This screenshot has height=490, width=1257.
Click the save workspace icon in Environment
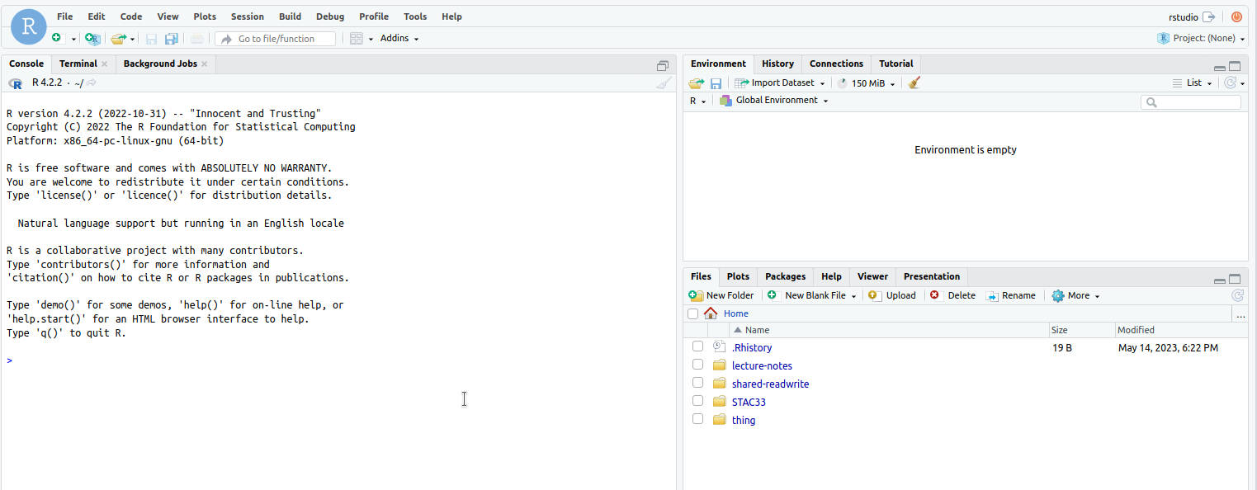pyautogui.click(x=716, y=83)
